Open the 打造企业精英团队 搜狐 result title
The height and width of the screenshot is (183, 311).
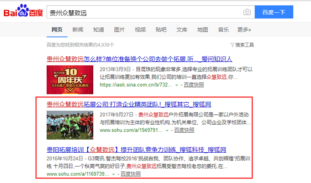(x=129, y=104)
